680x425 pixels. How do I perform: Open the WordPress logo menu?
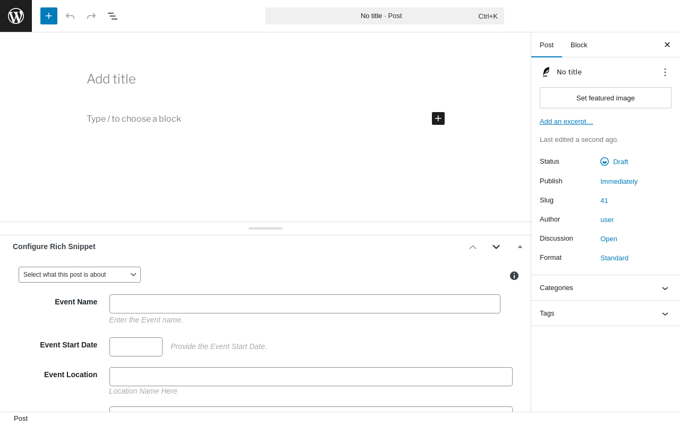[x=16, y=16]
